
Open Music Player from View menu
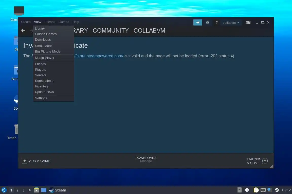[53, 58]
